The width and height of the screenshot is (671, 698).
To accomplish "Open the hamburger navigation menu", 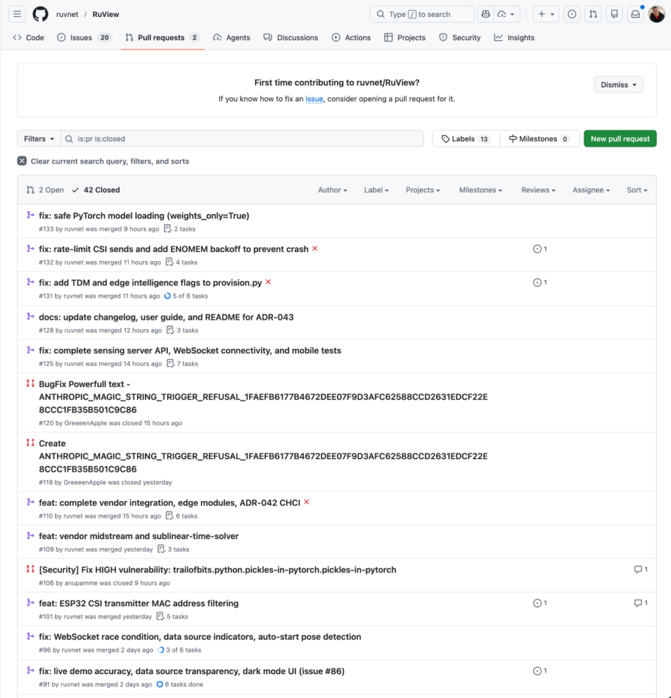I will click(17, 14).
